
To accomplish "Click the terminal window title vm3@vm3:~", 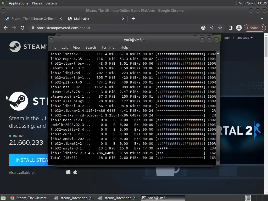I will 134,40.
